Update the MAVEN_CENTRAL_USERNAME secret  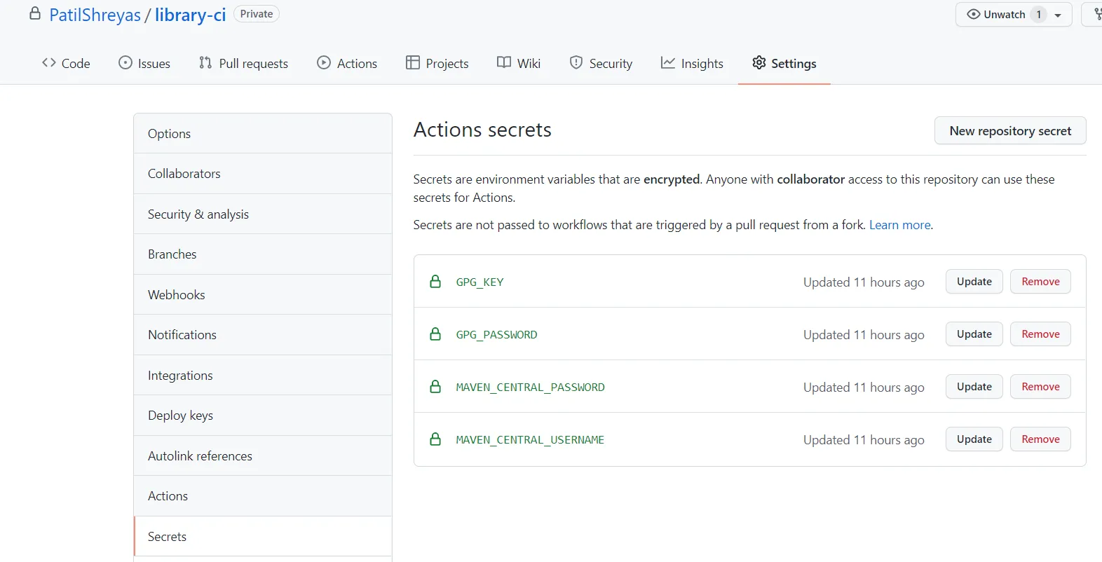tap(974, 439)
